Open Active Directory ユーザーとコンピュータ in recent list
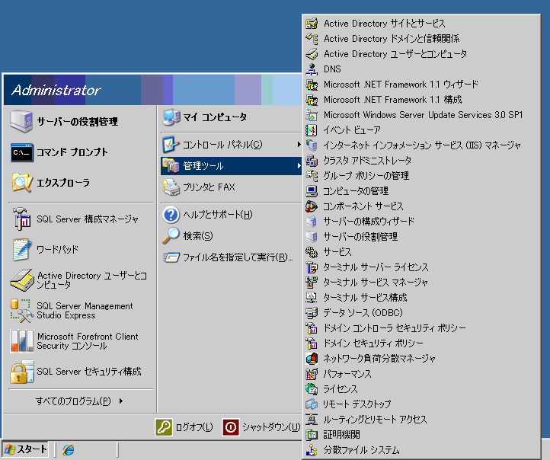The width and height of the screenshot is (550, 460). [x=81, y=280]
